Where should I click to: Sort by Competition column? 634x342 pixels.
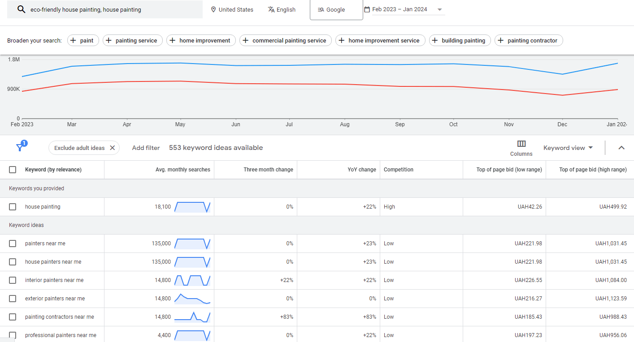click(x=399, y=170)
